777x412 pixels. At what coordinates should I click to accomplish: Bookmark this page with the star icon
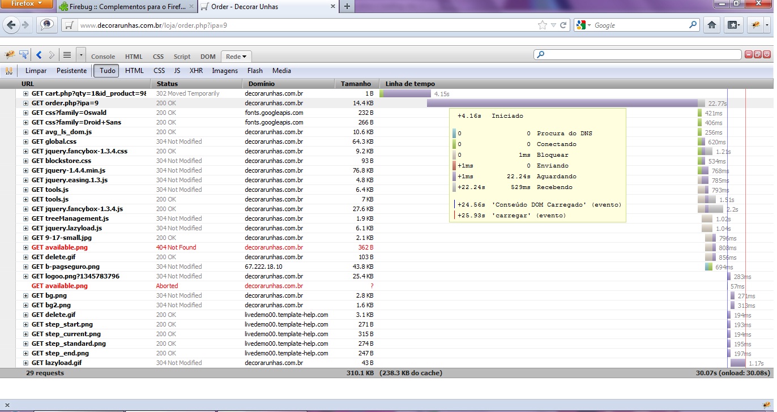click(542, 25)
